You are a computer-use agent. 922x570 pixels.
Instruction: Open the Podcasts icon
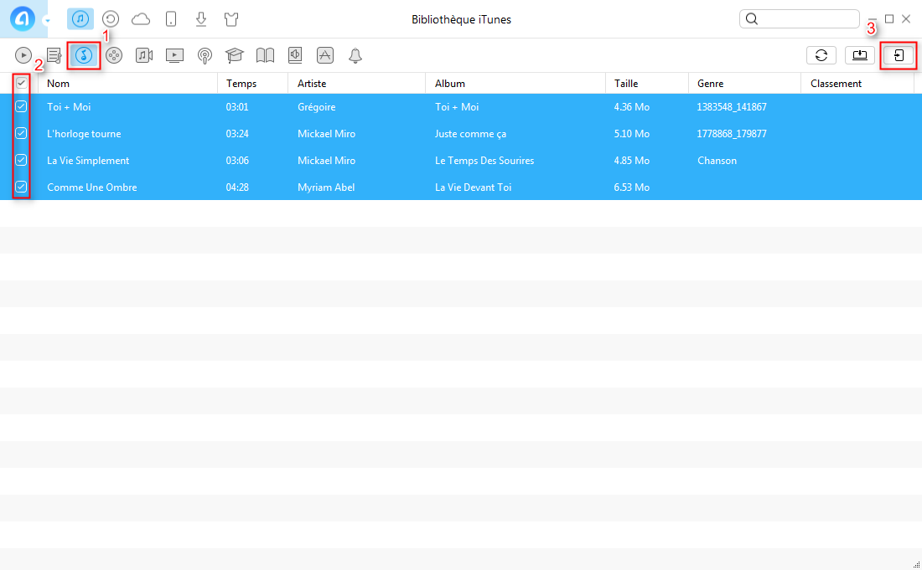[205, 56]
